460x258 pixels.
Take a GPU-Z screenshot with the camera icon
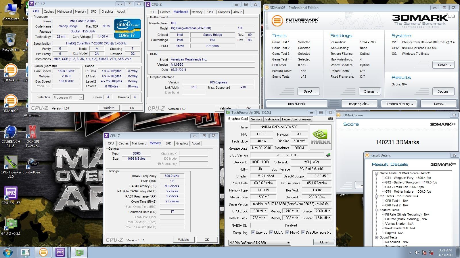pos(330,119)
